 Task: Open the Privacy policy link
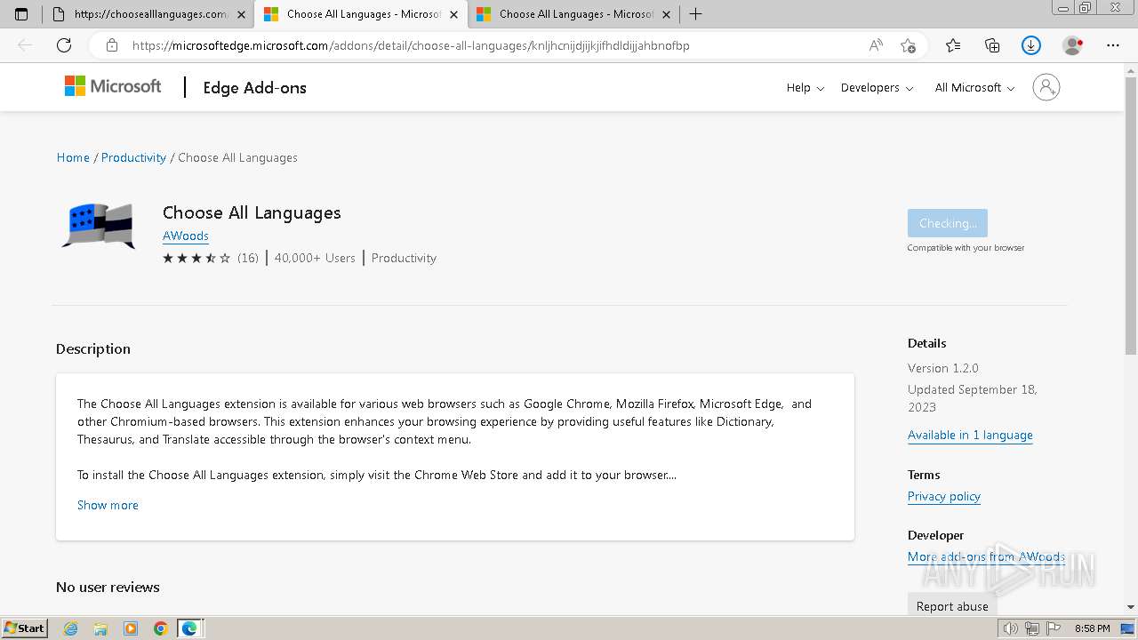pos(944,496)
